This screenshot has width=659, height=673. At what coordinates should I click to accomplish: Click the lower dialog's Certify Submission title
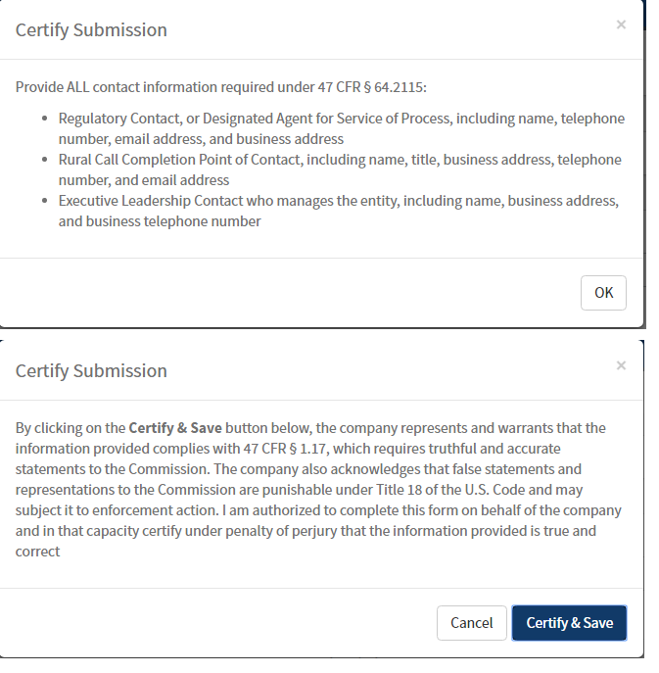(91, 370)
